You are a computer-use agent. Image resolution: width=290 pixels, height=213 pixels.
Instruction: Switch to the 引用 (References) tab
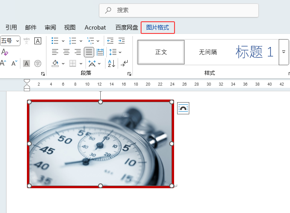11,27
